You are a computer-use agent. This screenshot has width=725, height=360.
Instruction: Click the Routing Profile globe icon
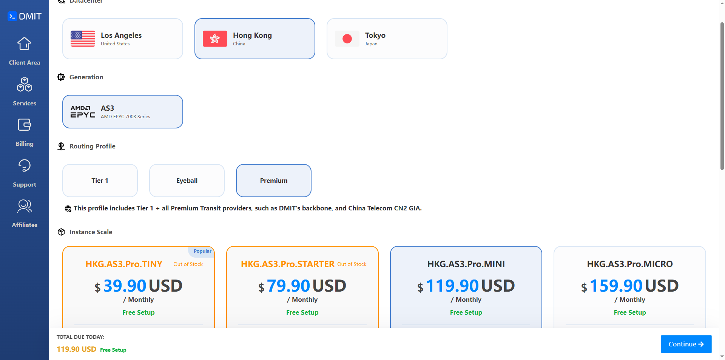pos(61,146)
